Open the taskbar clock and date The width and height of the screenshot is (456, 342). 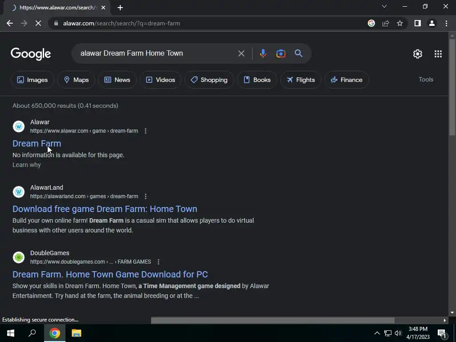[x=418, y=333]
